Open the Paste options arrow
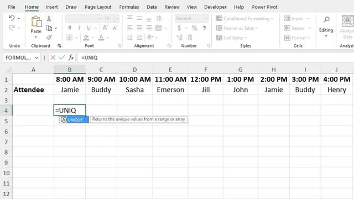Image resolution: width=354 pixels, height=199 pixels. click(x=36, y=37)
